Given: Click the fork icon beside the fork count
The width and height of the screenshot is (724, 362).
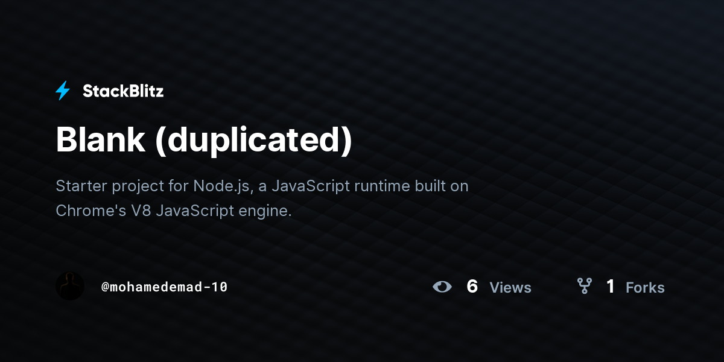Looking at the screenshot, I should (584, 287).
